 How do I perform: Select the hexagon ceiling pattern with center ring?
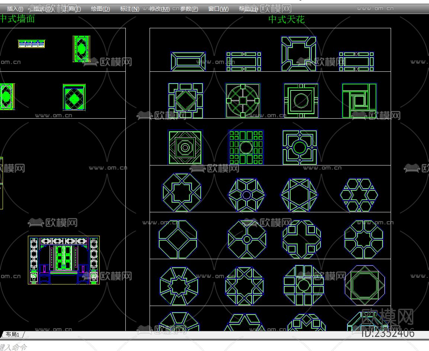click(x=247, y=195)
